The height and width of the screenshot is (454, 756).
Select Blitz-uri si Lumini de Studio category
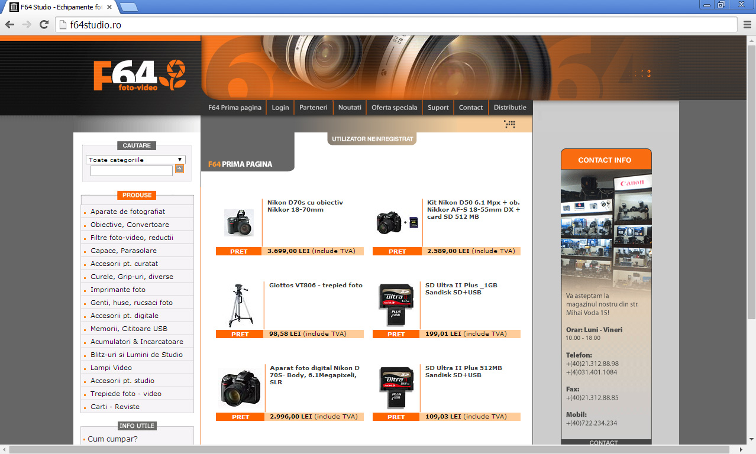pos(137,355)
